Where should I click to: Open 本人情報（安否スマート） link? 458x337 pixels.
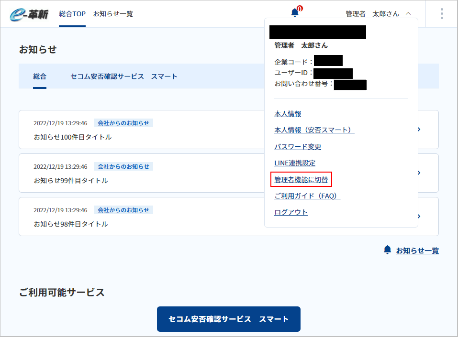[314, 130]
